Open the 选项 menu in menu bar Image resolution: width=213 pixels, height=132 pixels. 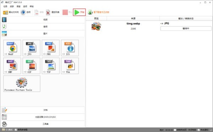pos(25,6)
